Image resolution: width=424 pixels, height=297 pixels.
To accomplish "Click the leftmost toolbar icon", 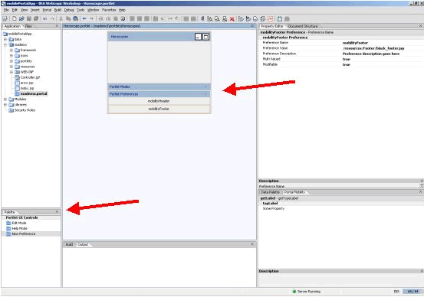I will click(x=5, y=18).
